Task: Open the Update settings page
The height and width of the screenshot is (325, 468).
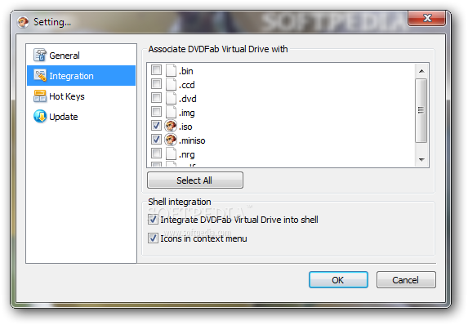Action: [81, 117]
